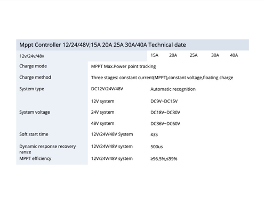Click the Charge method row label
Viewport: 265px width, 204px height.
coord(35,77)
